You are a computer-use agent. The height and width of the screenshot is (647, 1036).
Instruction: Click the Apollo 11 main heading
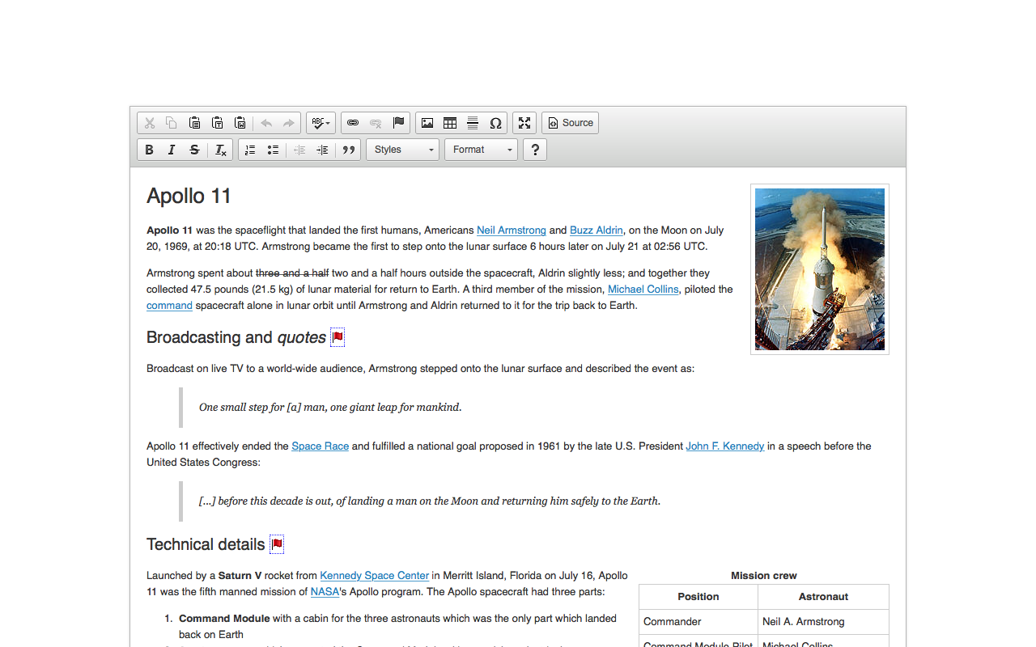(x=189, y=196)
